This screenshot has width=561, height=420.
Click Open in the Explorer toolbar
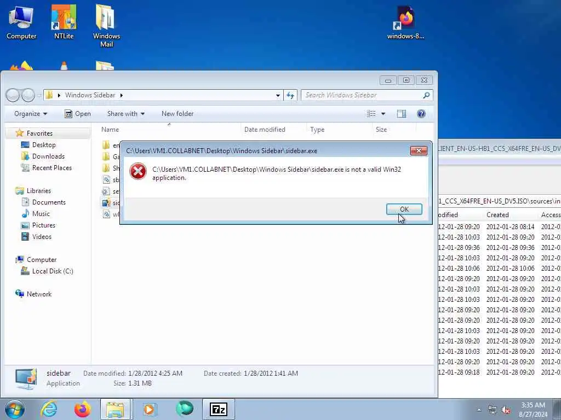click(x=78, y=114)
